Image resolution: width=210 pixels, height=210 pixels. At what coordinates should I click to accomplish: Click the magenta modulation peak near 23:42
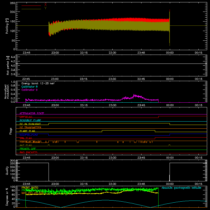(x=134, y=95)
